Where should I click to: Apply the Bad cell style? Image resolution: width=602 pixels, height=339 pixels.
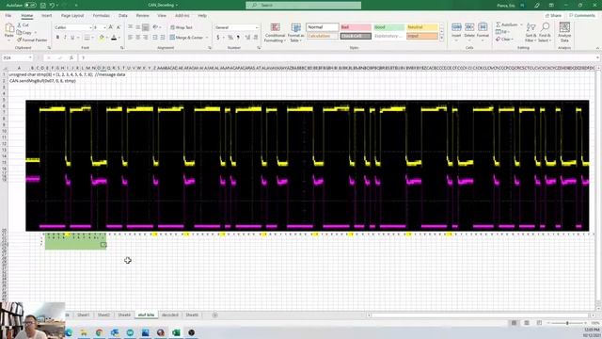356,27
